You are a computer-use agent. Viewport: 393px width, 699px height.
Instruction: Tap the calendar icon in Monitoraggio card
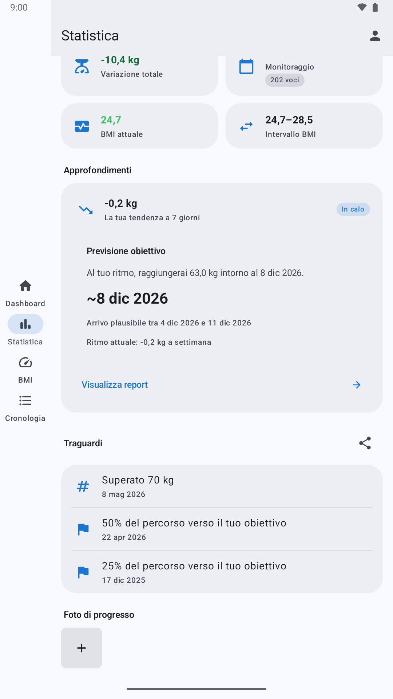tap(246, 66)
